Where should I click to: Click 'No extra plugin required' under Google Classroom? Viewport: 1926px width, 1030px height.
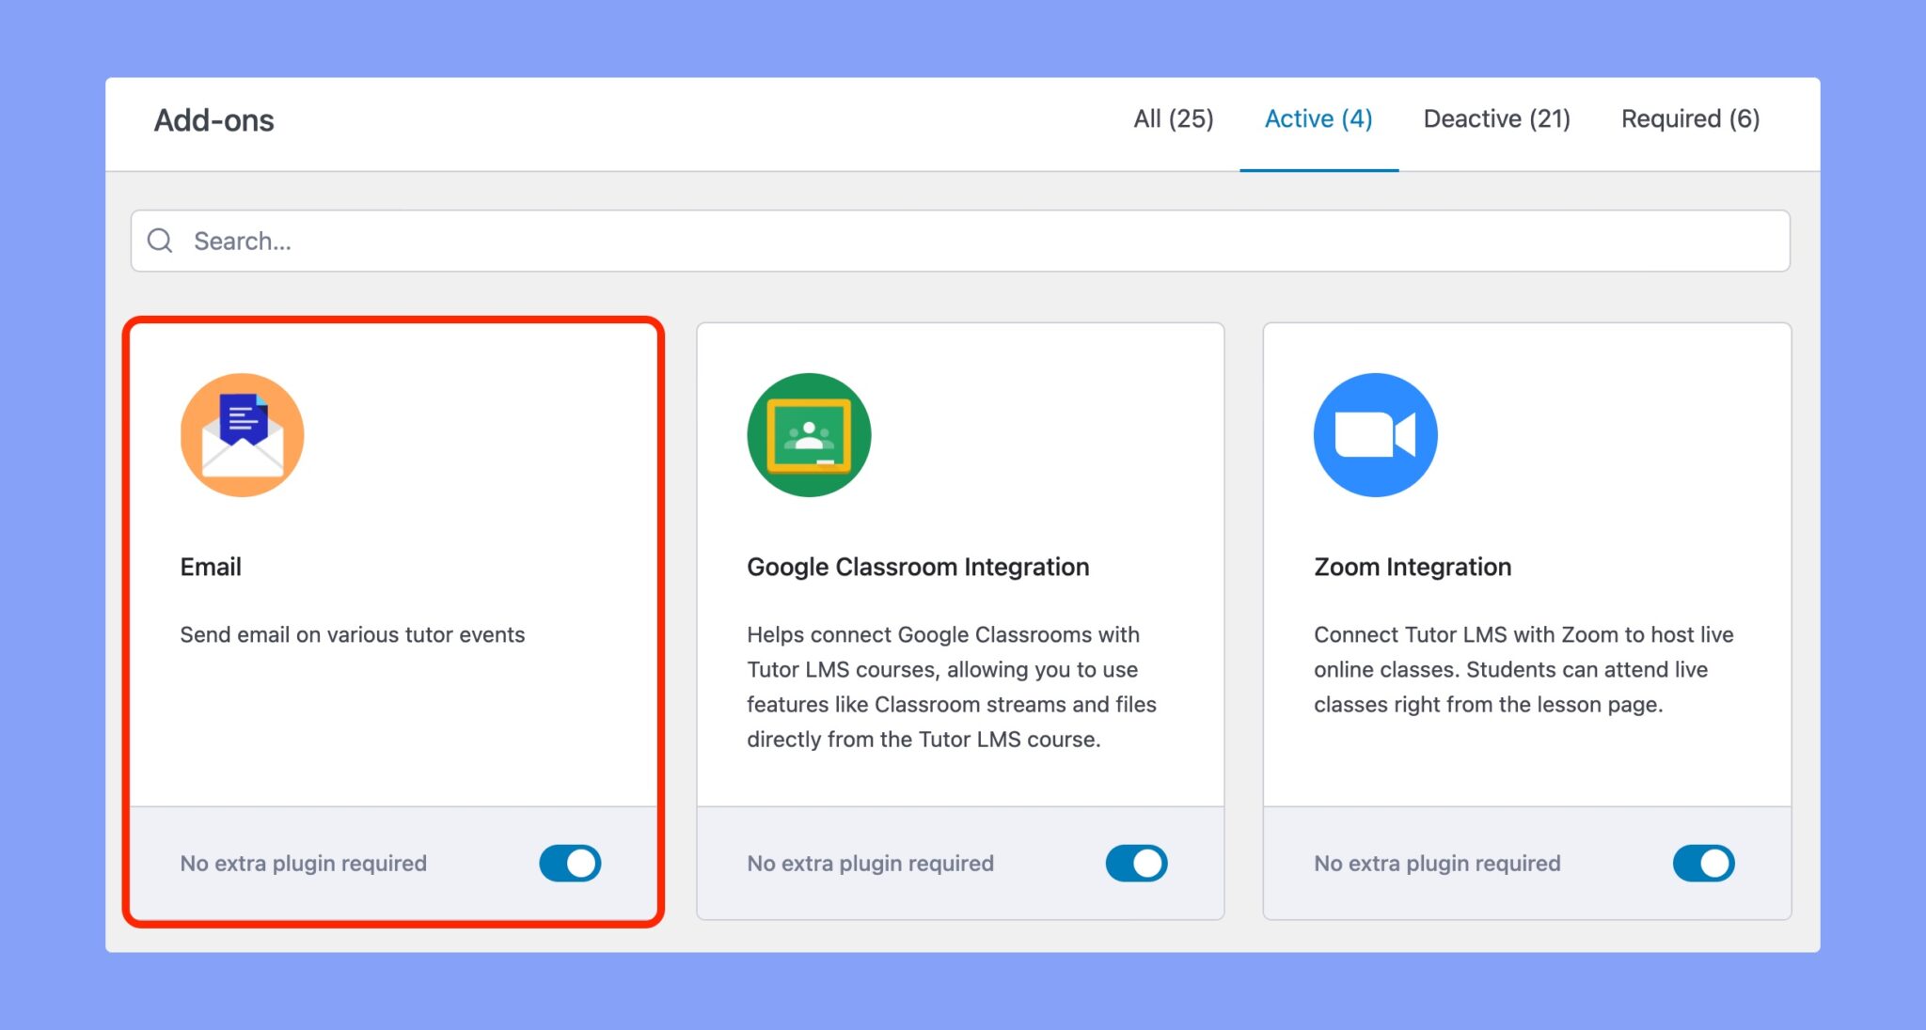pyautogui.click(x=870, y=863)
